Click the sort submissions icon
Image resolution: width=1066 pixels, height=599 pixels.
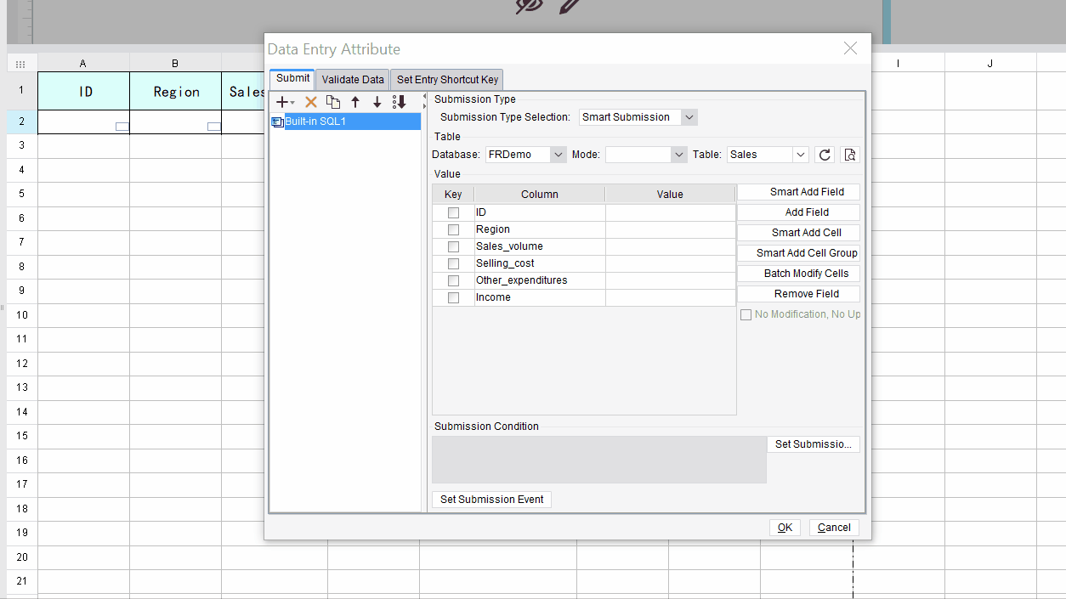pos(400,102)
